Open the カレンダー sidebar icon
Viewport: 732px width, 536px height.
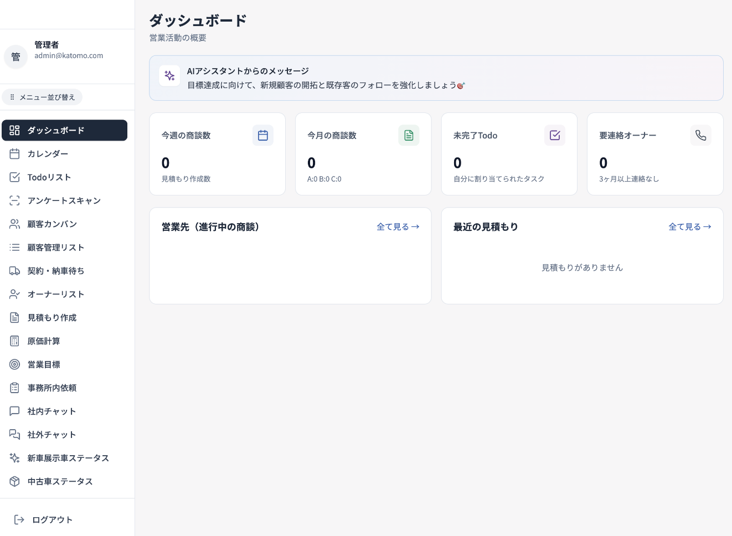[x=15, y=153]
